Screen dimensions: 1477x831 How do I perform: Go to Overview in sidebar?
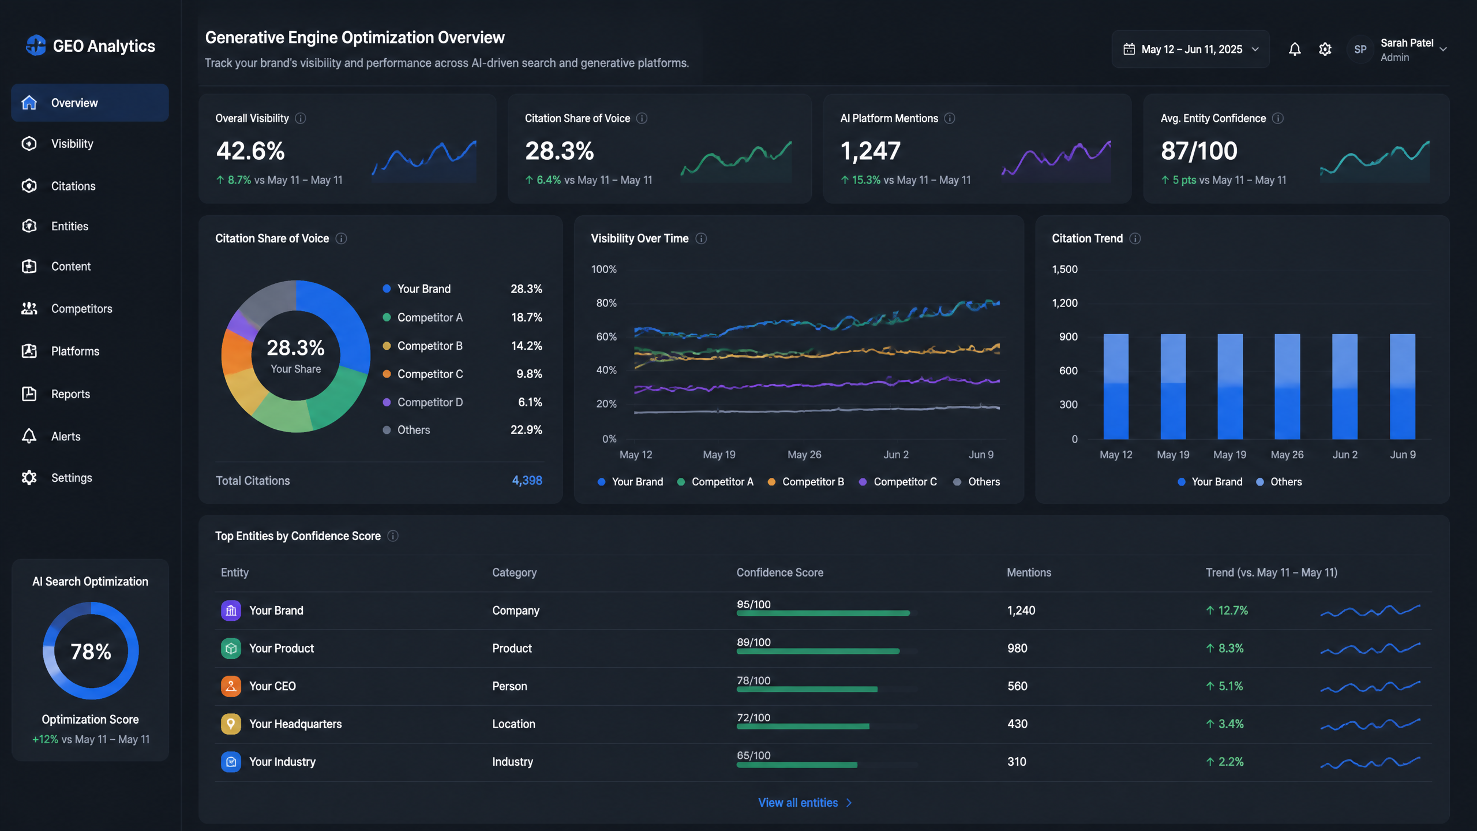(90, 103)
